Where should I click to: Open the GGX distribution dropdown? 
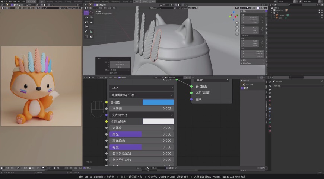click(x=142, y=88)
